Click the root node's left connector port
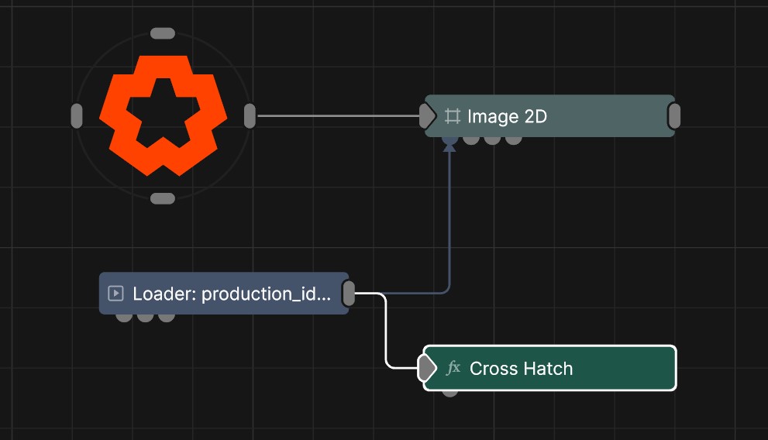 [77, 115]
